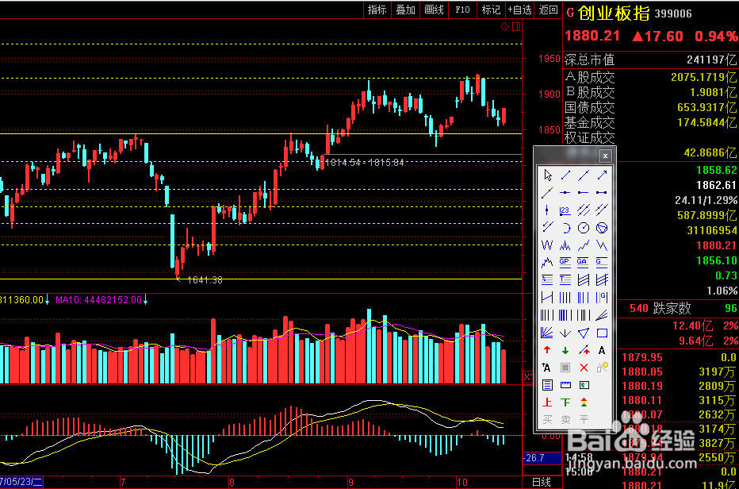Screen dimensions: 739x489
Task: Click the red X delete drawing tool
Action: (x=584, y=368)
